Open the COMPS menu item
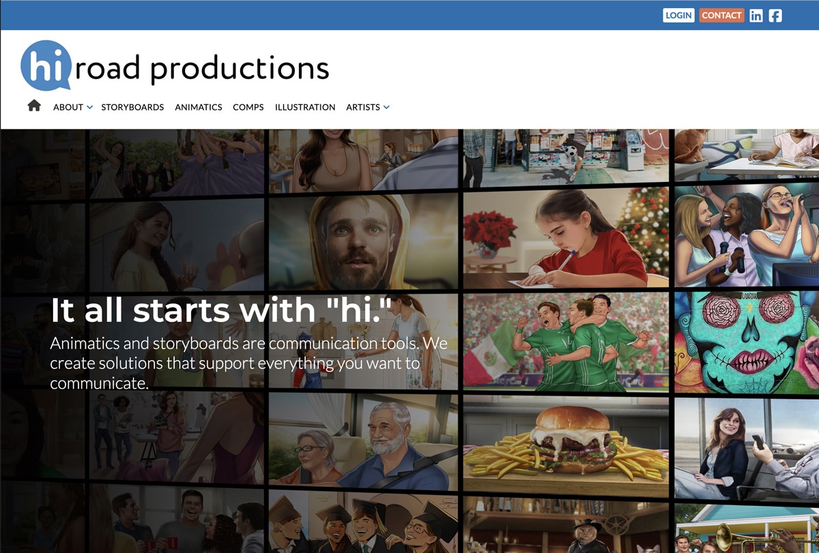 pyautogui.click(x=248, y=107)
